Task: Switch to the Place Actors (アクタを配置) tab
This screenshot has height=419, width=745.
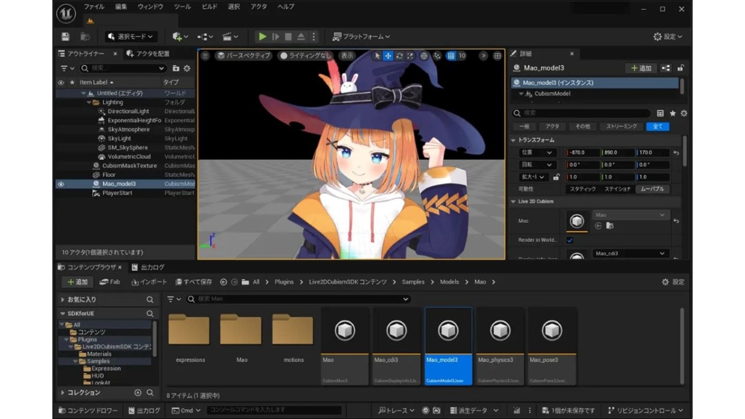Action: [148, 54]
